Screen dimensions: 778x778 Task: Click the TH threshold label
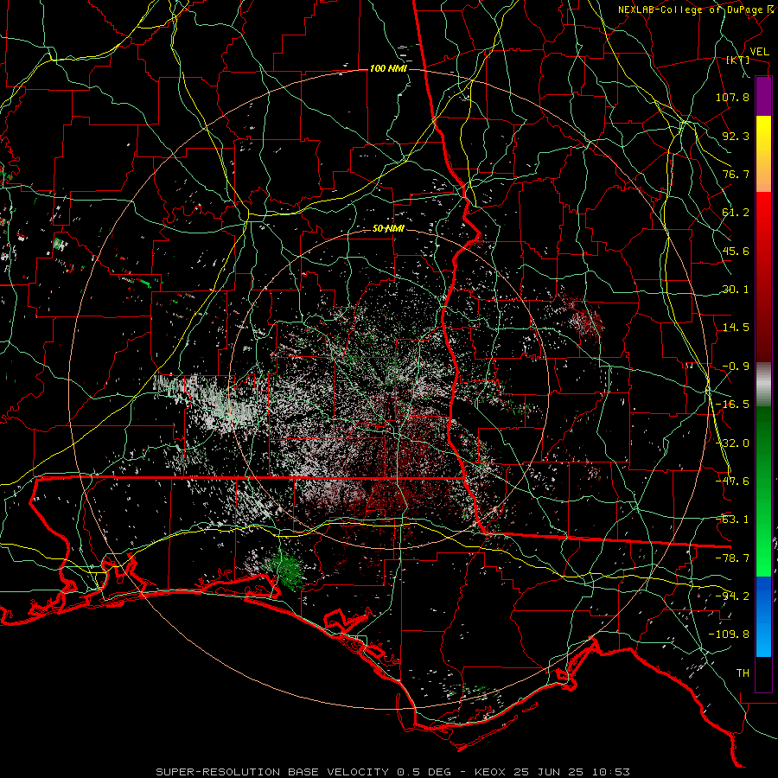[743, 673]
